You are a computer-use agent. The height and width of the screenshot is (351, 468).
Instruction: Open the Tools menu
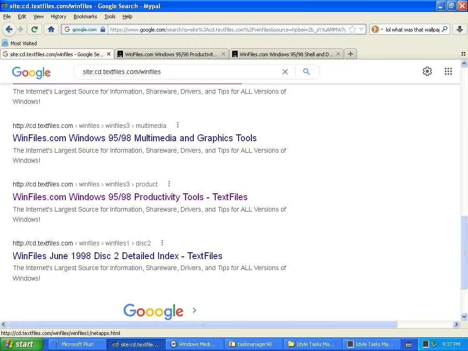pos(110,16)
